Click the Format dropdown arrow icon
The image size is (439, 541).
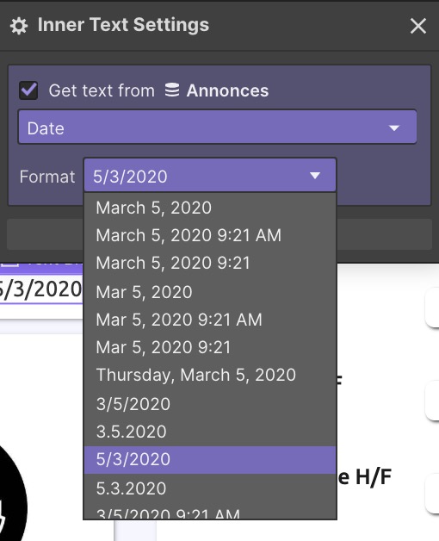(314, 176)
